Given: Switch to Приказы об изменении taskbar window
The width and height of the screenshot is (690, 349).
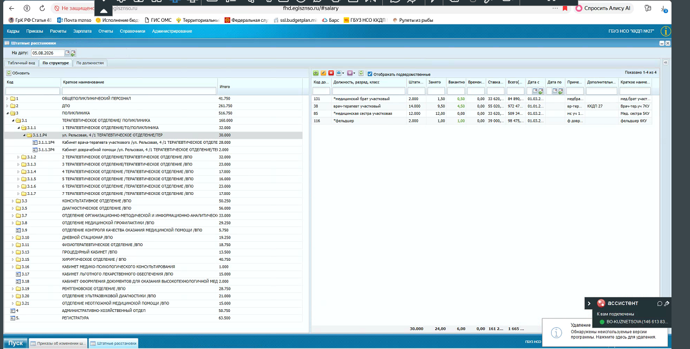Looking at the screenshot, I should tap(58, 343).
